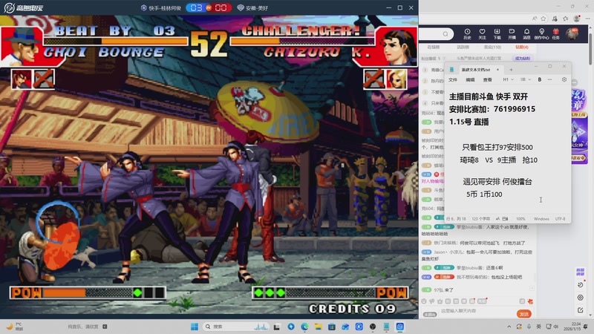Viewport: 594px width, 334px height.
Task: Click the purple survey badge in right sidebar
Action: coord(580,272)
